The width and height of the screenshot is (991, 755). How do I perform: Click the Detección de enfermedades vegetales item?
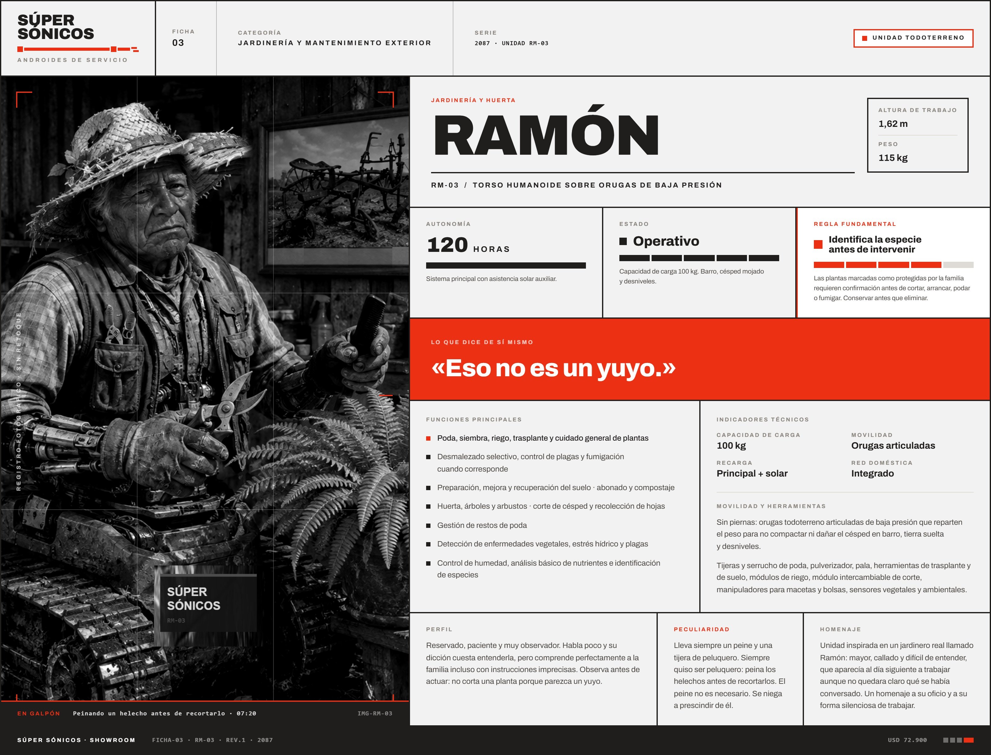[x=543, y=544]
